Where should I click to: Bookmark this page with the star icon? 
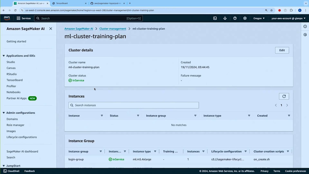point(271,10)
